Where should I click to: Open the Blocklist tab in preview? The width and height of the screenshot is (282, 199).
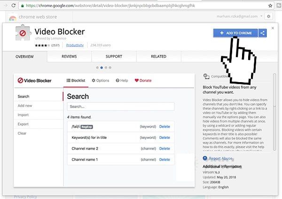coord(76,80)
